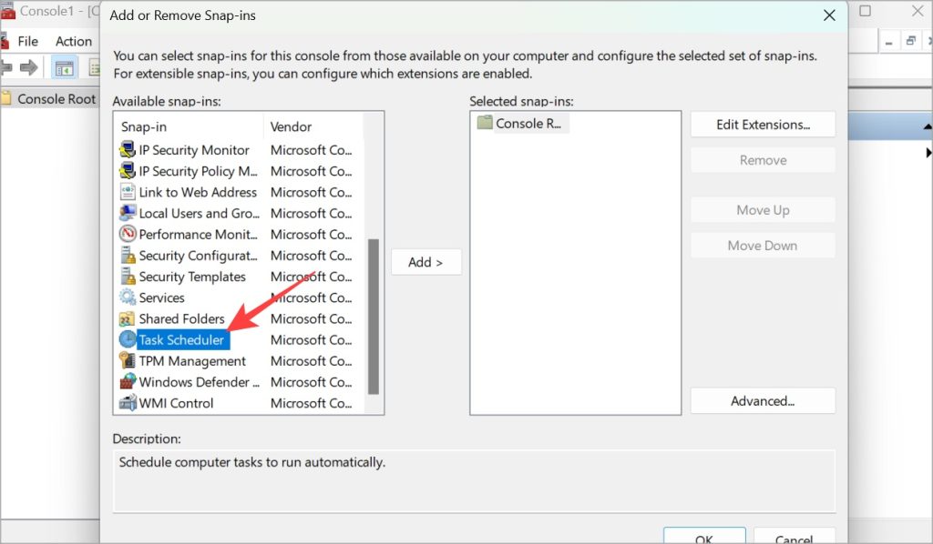Minimize the inner Console1 child window
Viewport: 933px width, 544px height.
click(x=889, y=42)
